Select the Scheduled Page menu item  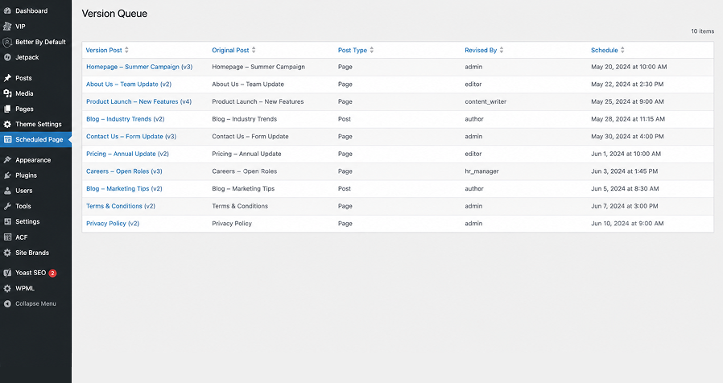coord(35,139)
